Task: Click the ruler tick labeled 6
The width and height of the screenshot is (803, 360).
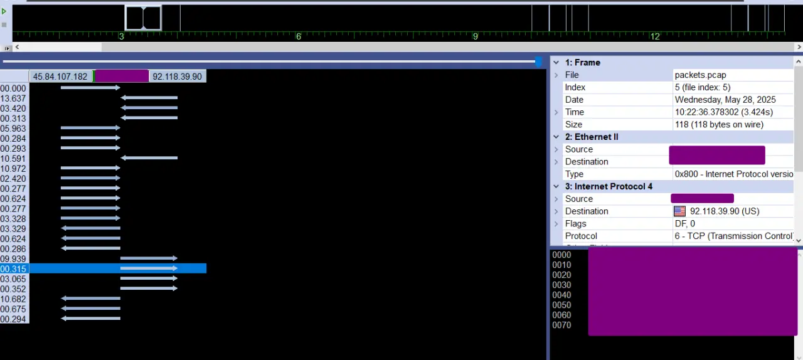Action: coord(299,36)
